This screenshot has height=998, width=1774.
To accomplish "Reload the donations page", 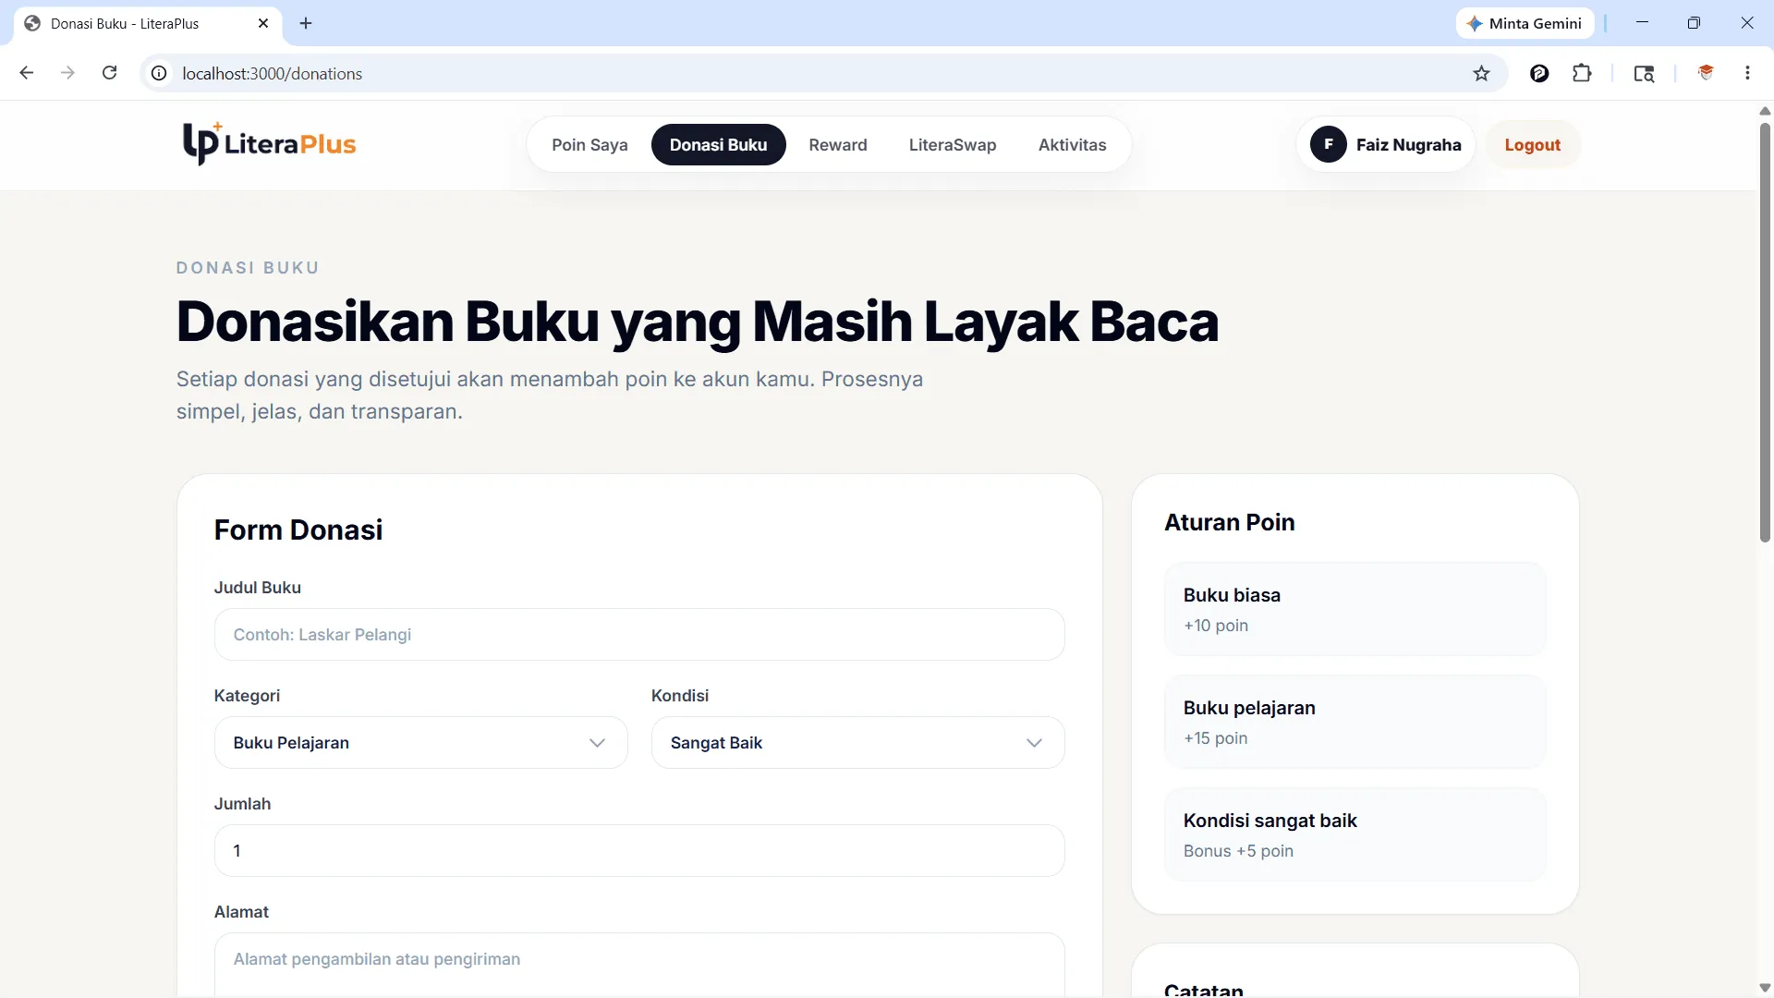I will 109,73.
